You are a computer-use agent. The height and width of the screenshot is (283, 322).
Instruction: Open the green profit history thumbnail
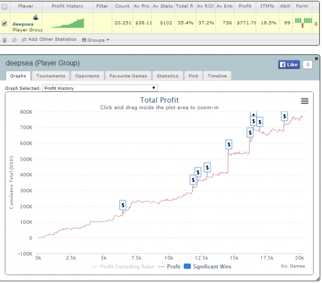tap(68, 23)
